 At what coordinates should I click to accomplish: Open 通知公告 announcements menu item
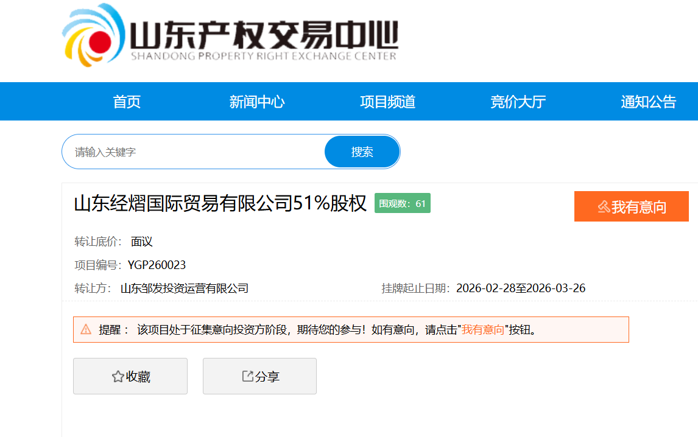click(x=648, y=102)
